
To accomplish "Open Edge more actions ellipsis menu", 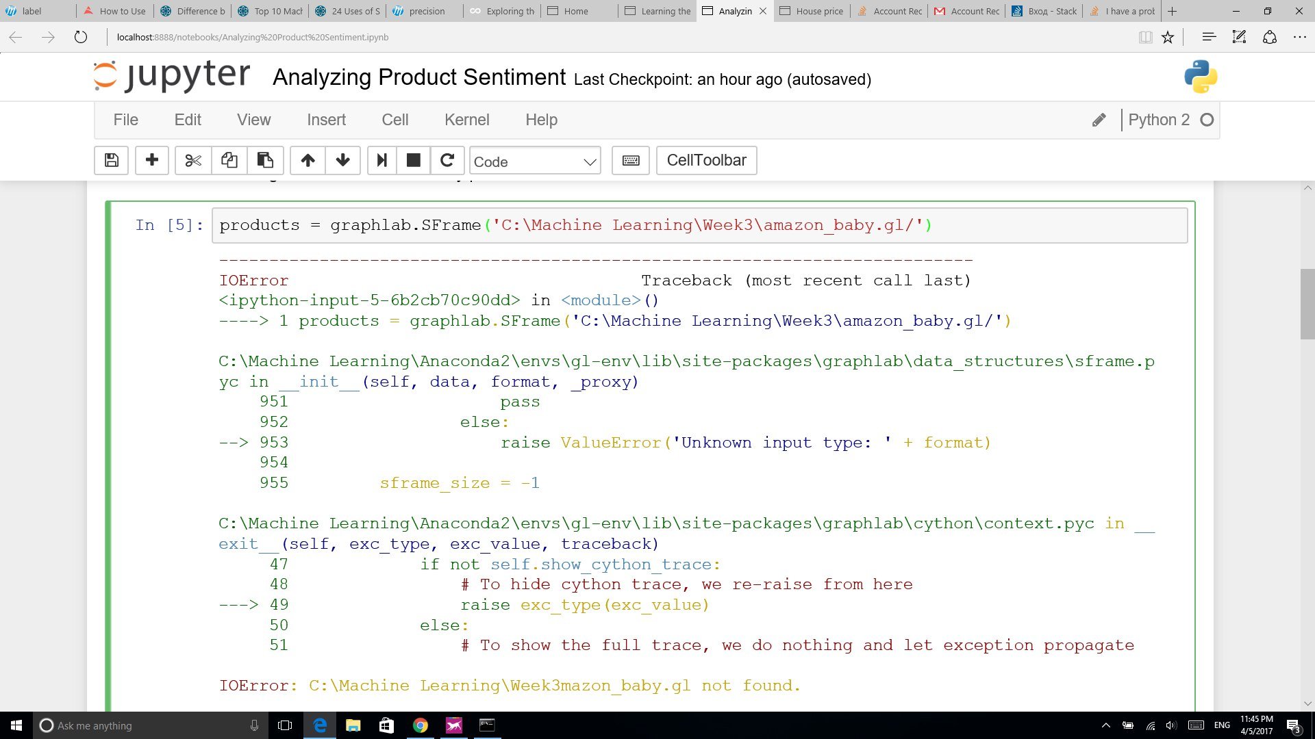I will (1299, 37).
